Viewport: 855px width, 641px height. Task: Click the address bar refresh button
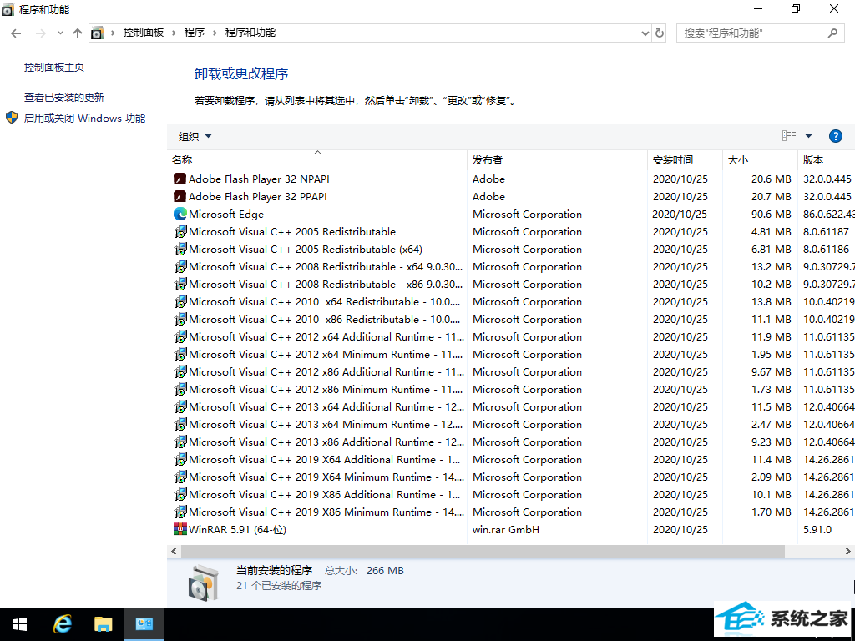(660, 33)
